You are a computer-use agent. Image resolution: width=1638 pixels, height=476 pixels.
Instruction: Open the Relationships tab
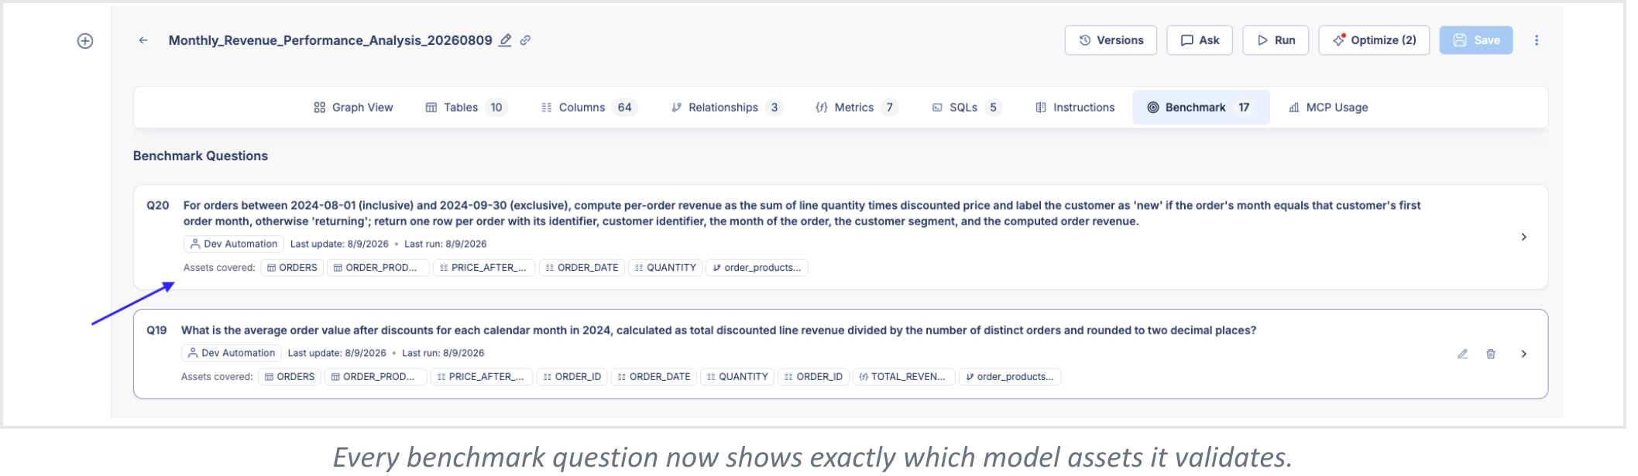pyautogui.click(x=727, y=108)
